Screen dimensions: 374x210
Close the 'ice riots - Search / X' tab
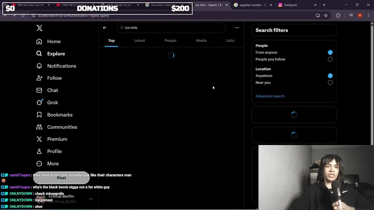(x=226, y=5)
